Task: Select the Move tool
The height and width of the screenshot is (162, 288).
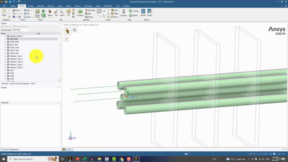Action: click(x=62, y=13)
